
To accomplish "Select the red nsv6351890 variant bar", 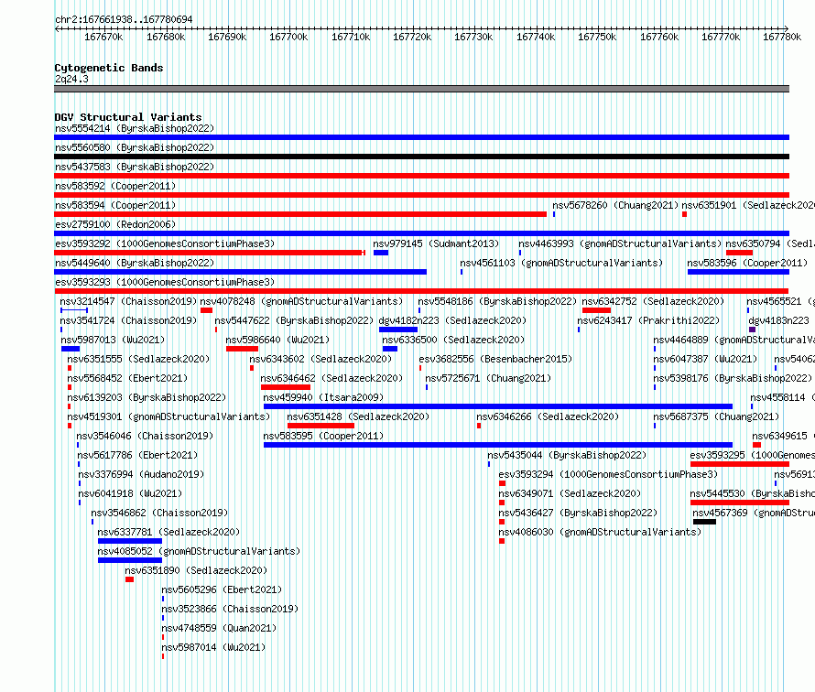I will tap(129, 579).
